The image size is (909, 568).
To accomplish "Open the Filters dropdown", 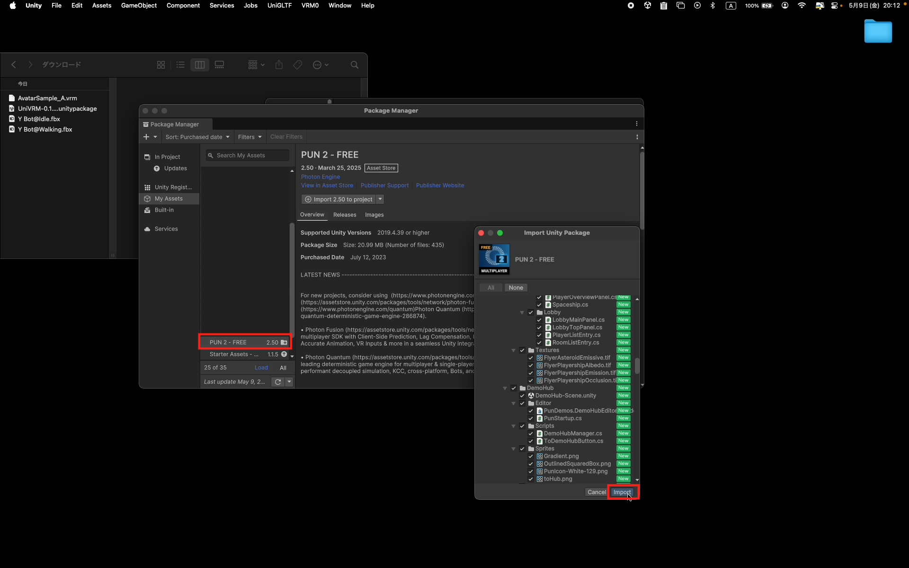I will click(x=250, y=137).
